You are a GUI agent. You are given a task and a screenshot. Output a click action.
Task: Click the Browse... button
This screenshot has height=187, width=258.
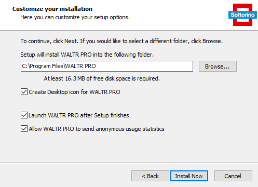pyautogui.click(x=218, y=66)
